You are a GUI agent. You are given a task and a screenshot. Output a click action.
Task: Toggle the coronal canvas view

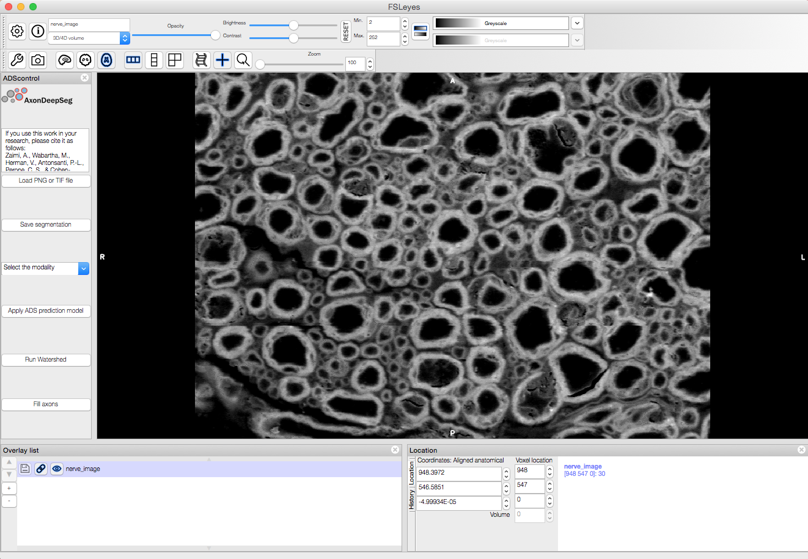pyautogui.click(x=86, y=60)
